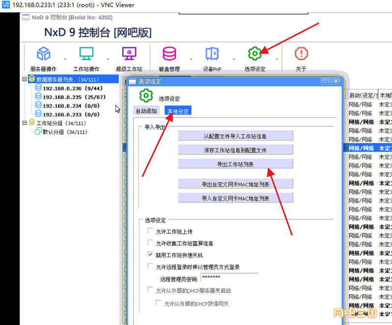Open the 超级工作站 toolbar icon
Viewport: 392px width, 325px height.
pyautogui.click(x=129, y=54)
